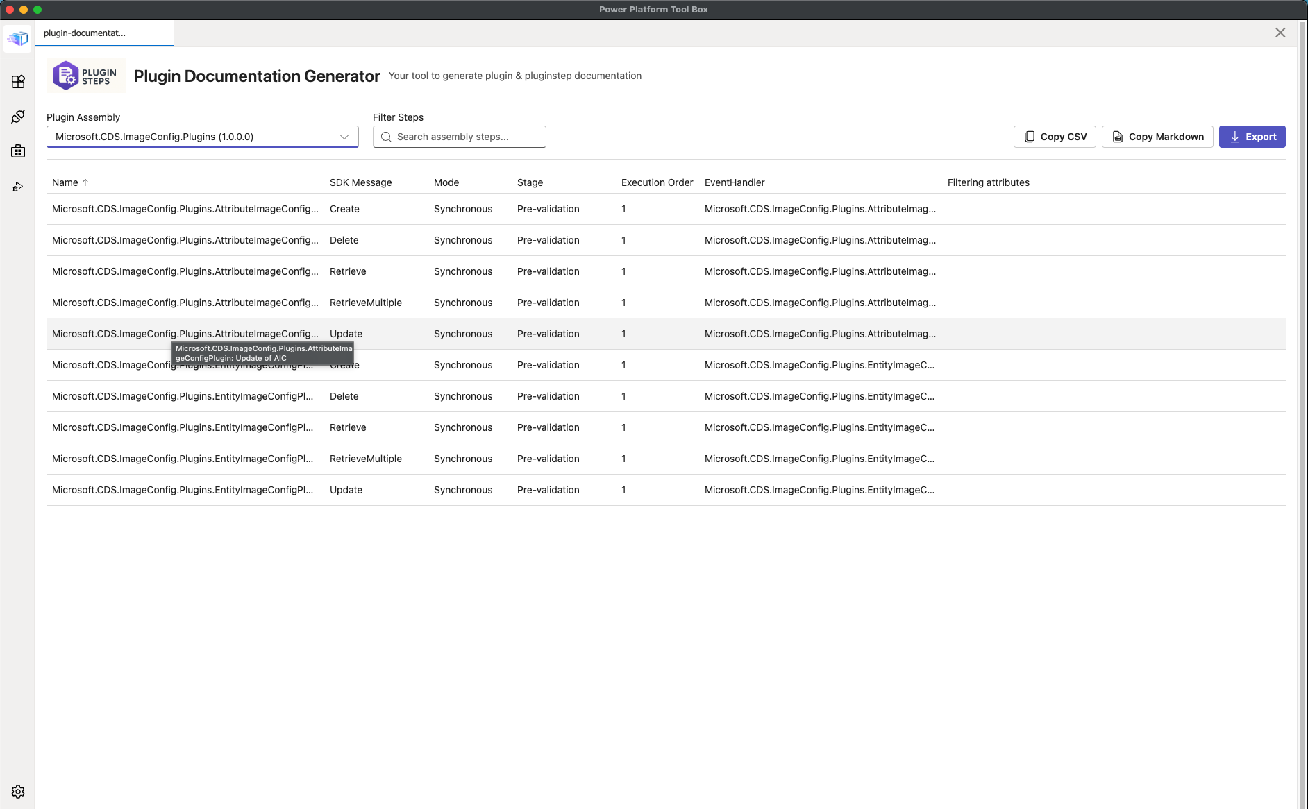Click the Power Platform Tool Box logo icon

click(x=17, y=38)
